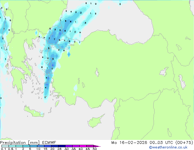This screenshot has width=194, height=150.
Task: Click the '50' legend scale label
Action: (x=95, y=149)
